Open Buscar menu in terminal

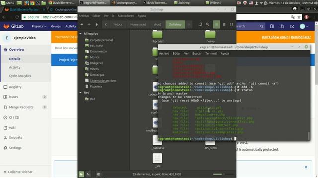click(x=197, y=54)
